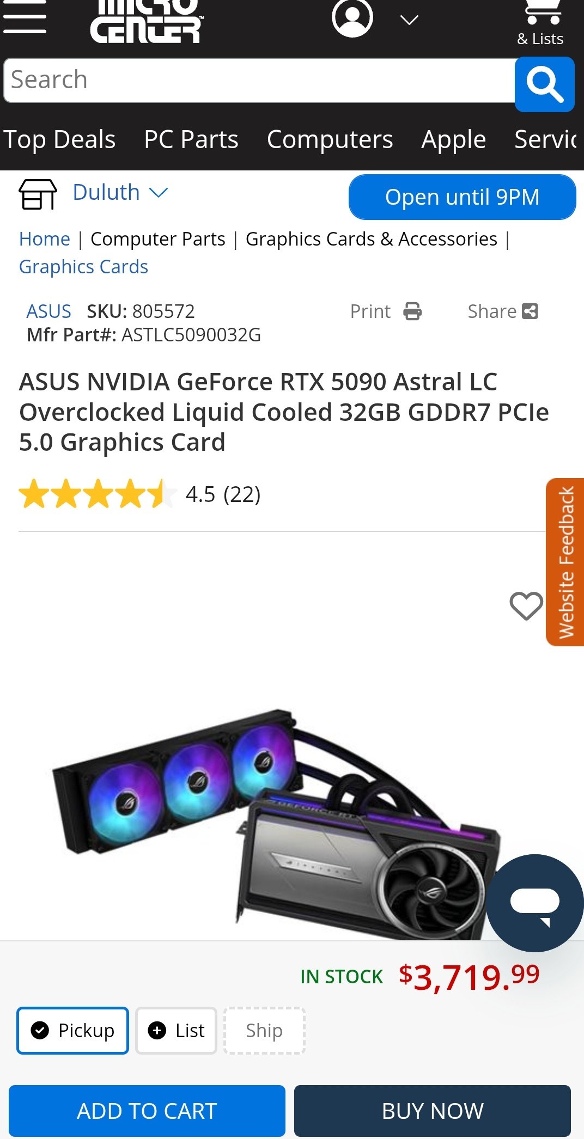Open the chat bubble widget

coord(535,903)
